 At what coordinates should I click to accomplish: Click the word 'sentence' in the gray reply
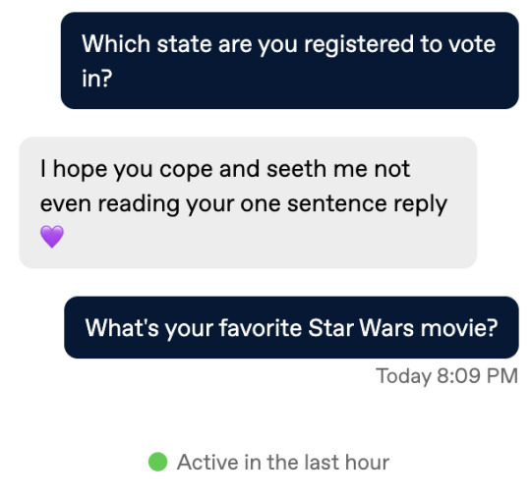coord(336,203)
